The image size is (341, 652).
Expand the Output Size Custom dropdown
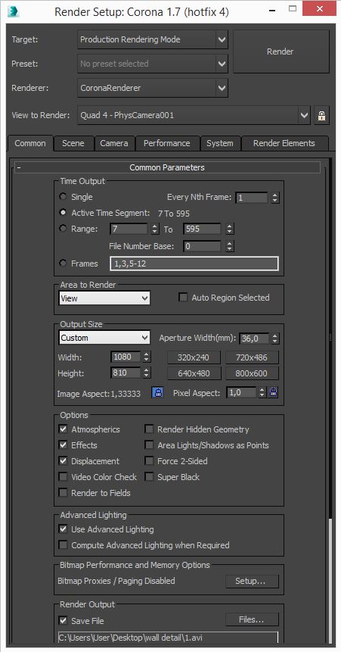click(104, 338)
